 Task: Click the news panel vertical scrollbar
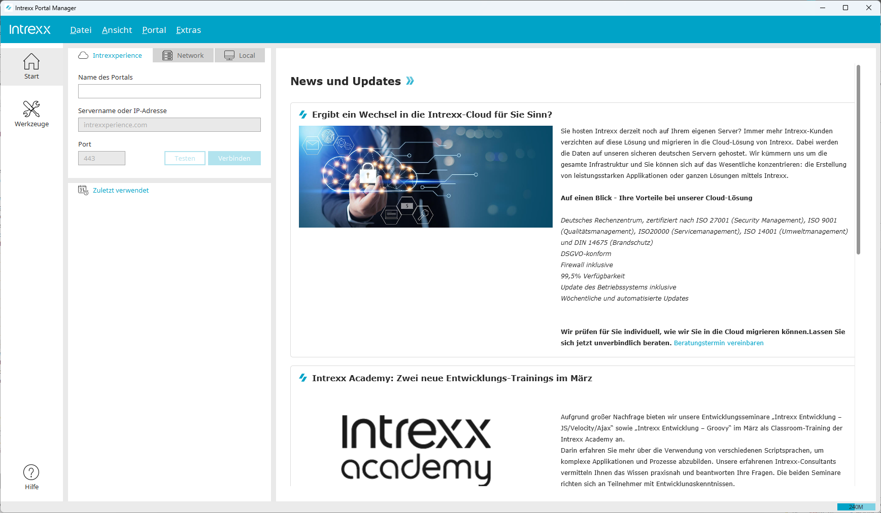coord(858,160)
